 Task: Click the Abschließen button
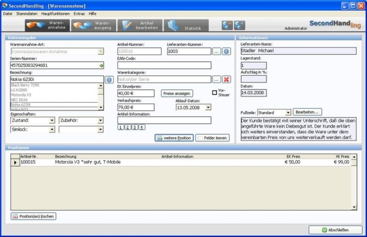(x=335, y=230)
